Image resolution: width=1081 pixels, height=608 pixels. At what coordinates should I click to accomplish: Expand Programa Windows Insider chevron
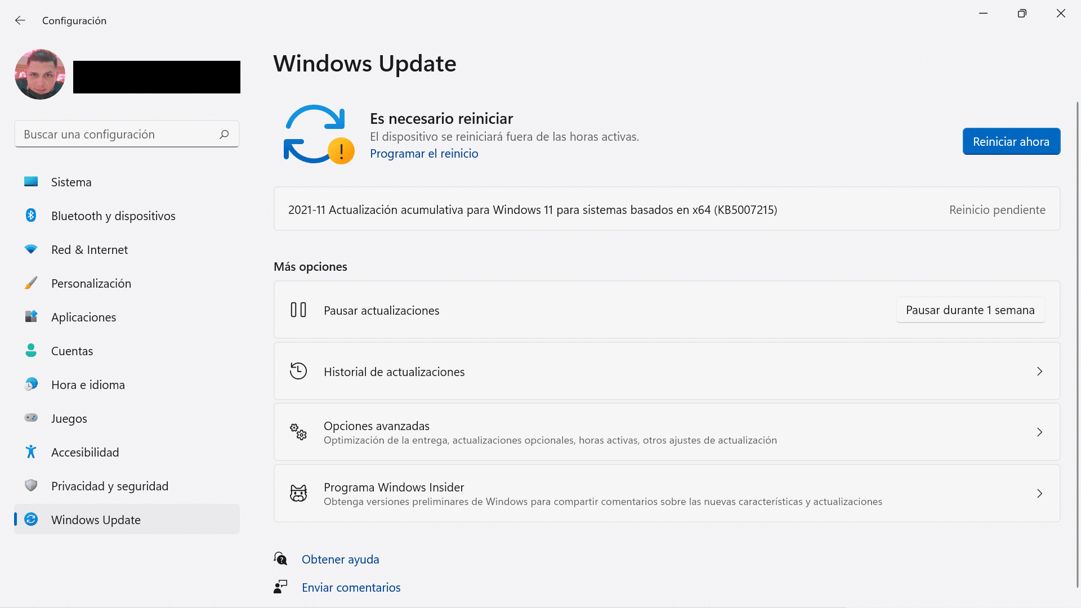[1039, 493]
